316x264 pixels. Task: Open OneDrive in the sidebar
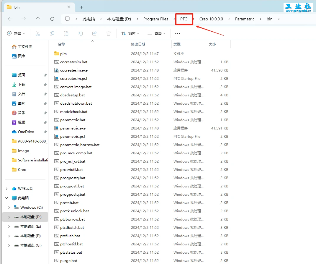pyautogui.click(x=23, y=132)
